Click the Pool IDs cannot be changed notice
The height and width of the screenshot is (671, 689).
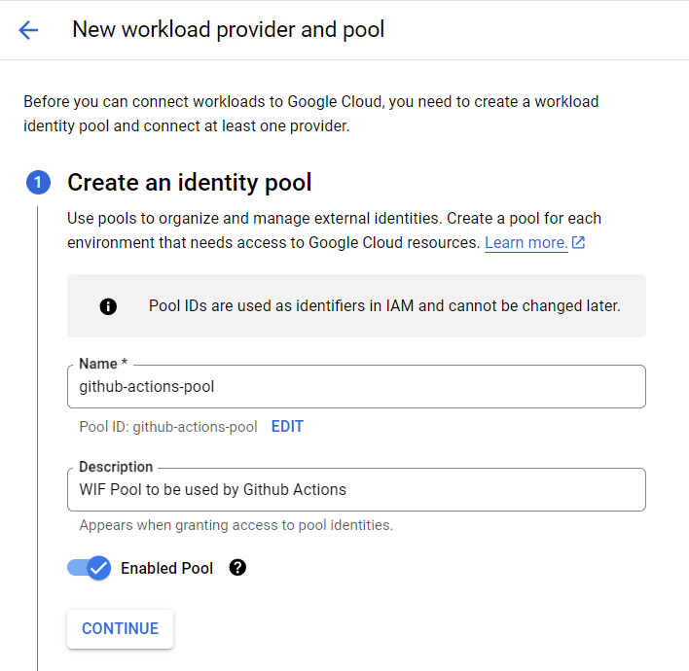point(383,305)
